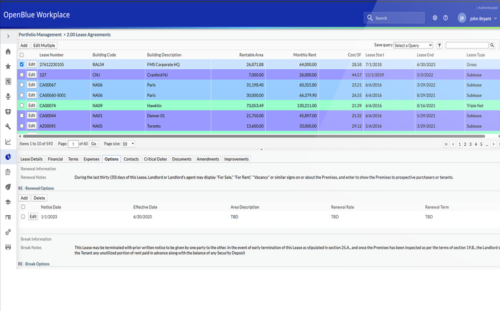Image resolution: width=500 pixels, height=311 pixels.
Task: Switch to the Documents tab
Action: coord(182,159)
